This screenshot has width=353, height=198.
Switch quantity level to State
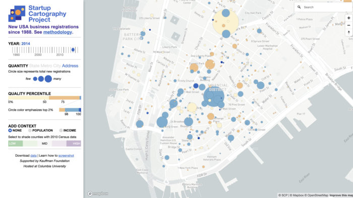[x=34, y=66]
